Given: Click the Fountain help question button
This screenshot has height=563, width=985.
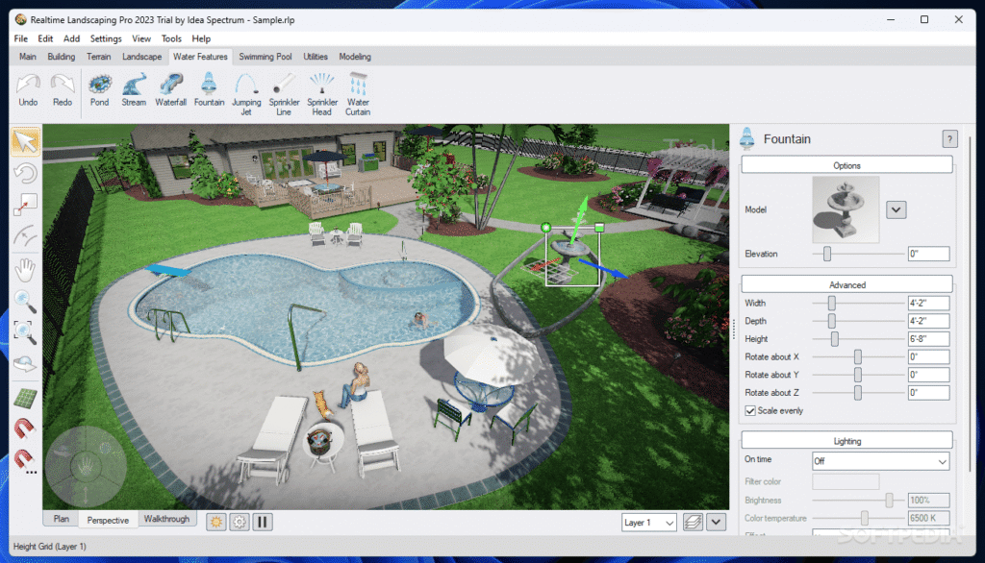Looking at the screenshot, I should pos(949,139).
